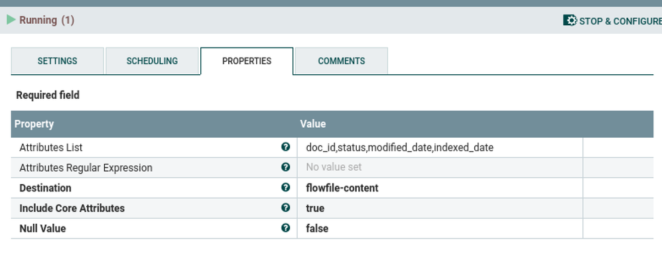The width and height of the screenshot is (662, 255).
Task: Click the help icon for Attributes List
Action: coord(285,146)
